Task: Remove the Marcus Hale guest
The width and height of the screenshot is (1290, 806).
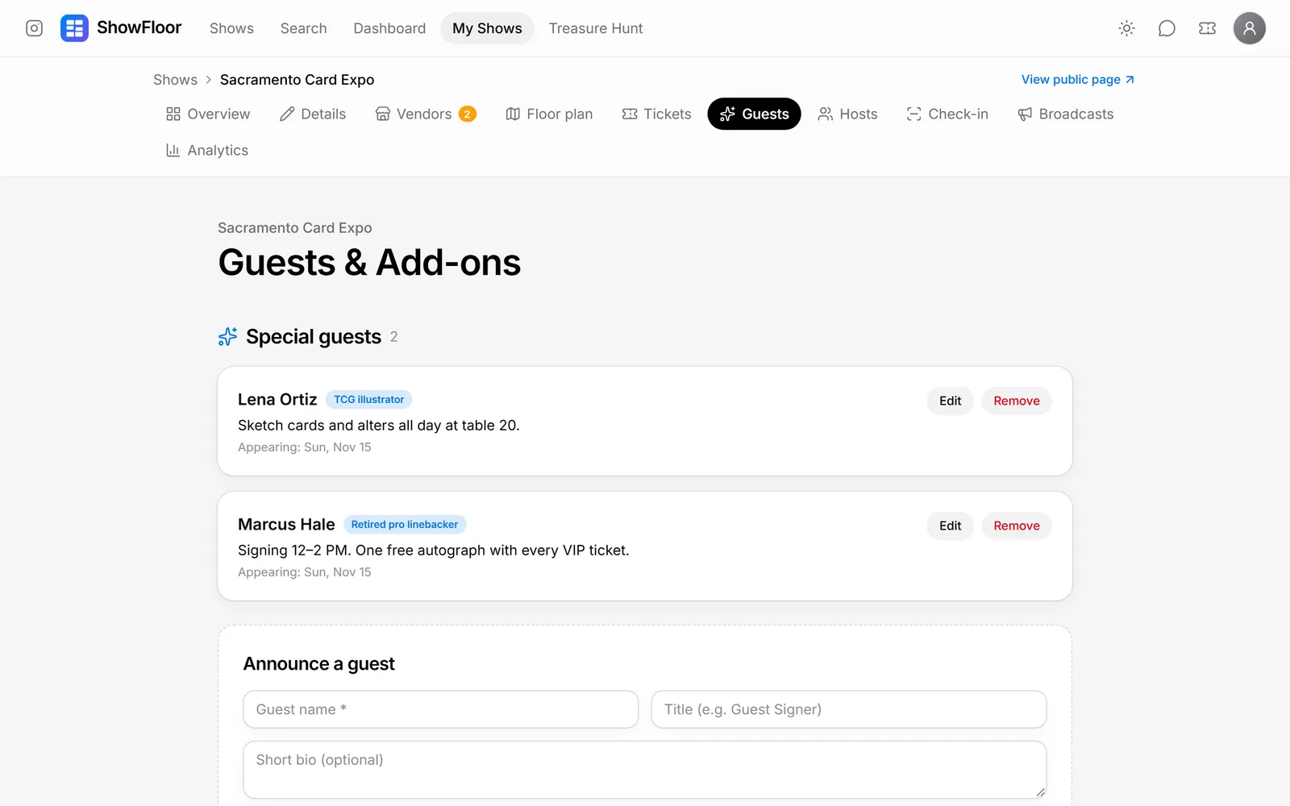Action: pyautogui.click(x=1016, y=526)
